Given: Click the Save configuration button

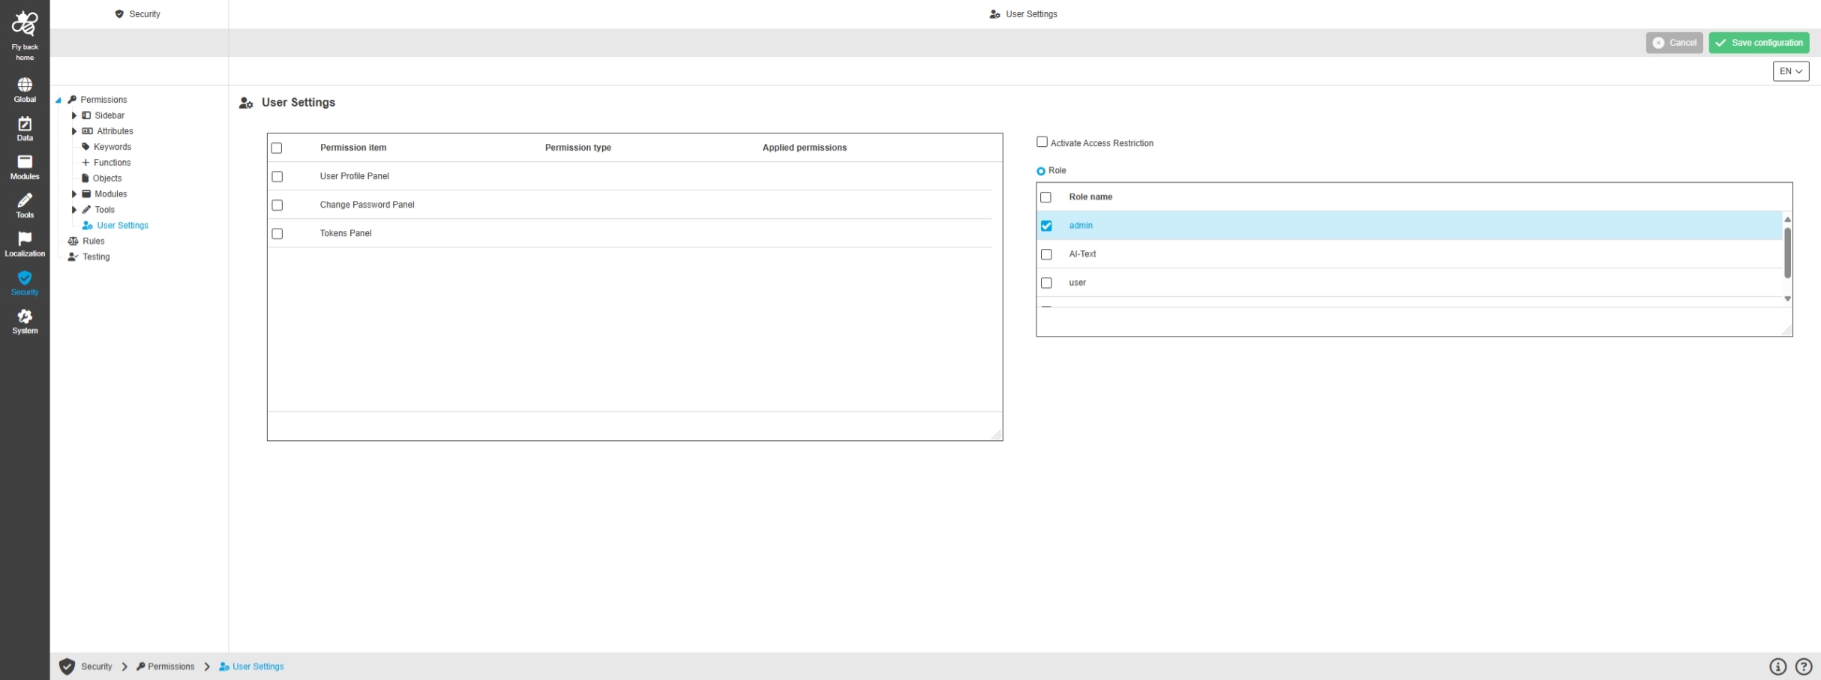Looking at the screenshot, I should [x=1759, y=43].
